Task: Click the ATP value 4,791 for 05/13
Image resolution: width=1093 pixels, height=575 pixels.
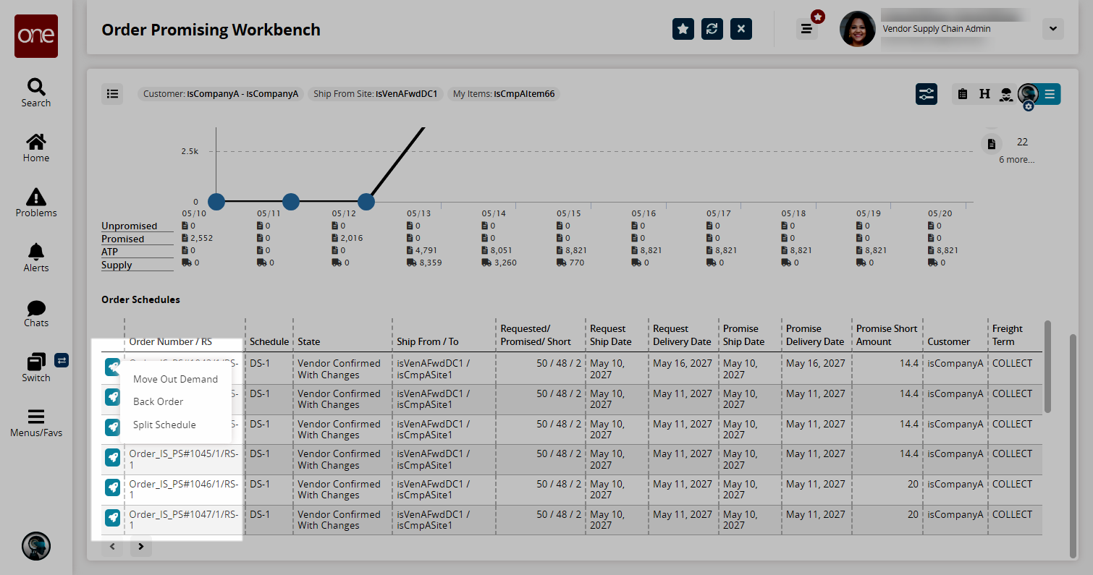Action: [x=425, y=250]
